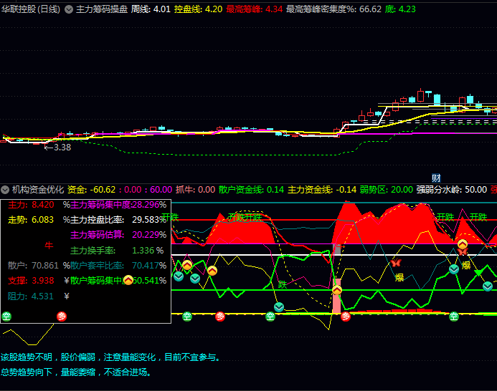Click teal down-arrow at chart's far right edge
Viewport: 497px width, 391px height.
(x=488, y=286)
